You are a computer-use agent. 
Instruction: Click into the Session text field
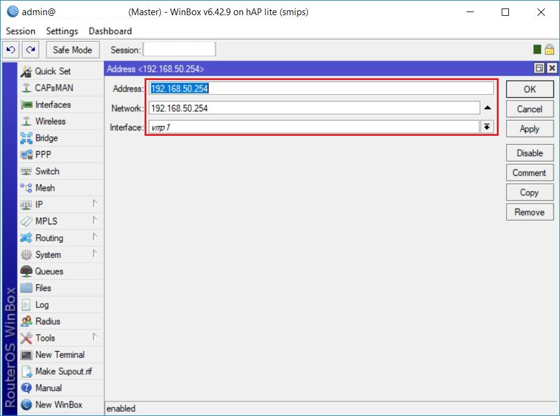pyautogui.click(x=179, y=50)
